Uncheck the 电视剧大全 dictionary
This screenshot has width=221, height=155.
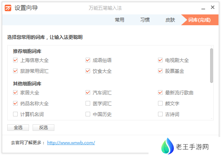click(160, 60)
